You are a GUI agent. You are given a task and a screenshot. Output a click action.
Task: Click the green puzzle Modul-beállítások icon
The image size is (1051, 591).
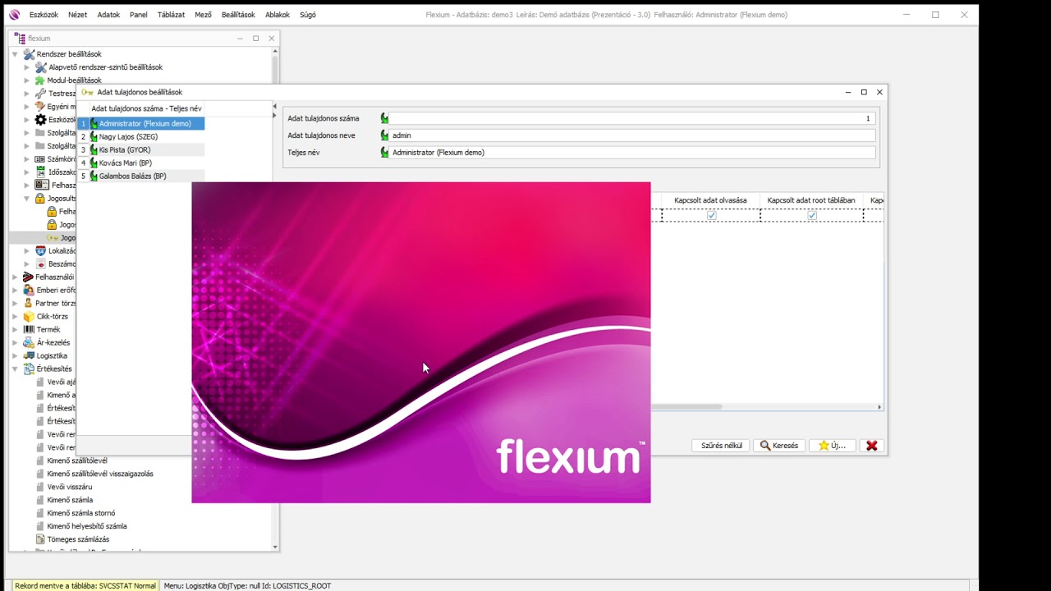pos(40,80)
